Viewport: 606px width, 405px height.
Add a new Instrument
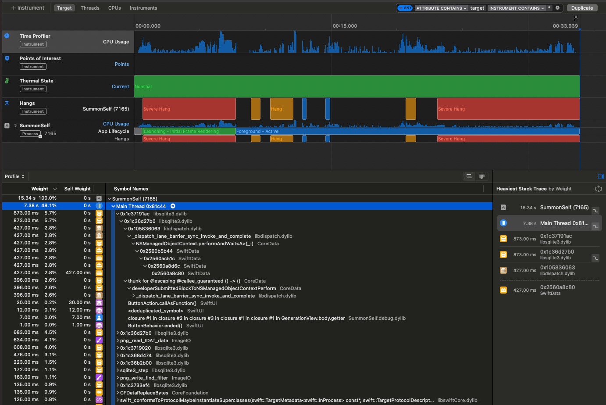click(x=28, y=8)
